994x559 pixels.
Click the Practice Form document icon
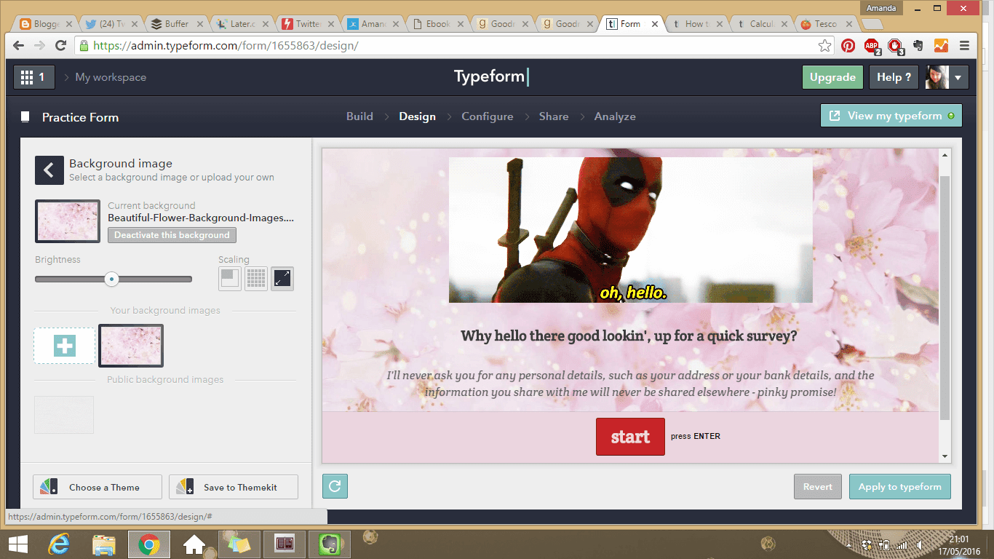(x=25, y=117)
